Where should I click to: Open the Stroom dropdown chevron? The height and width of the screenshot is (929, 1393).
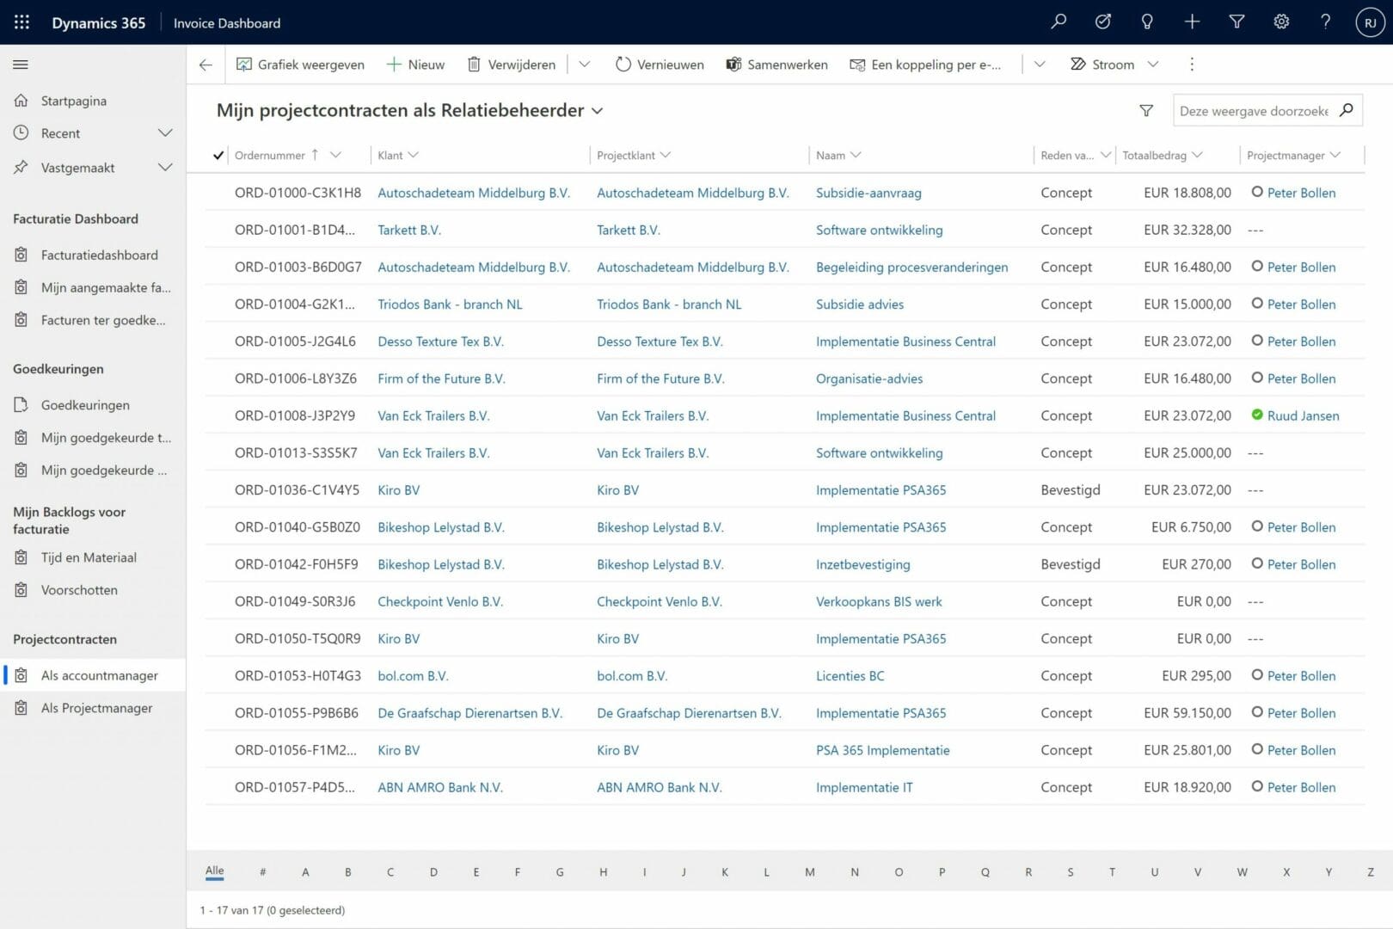pos(1153,65)
